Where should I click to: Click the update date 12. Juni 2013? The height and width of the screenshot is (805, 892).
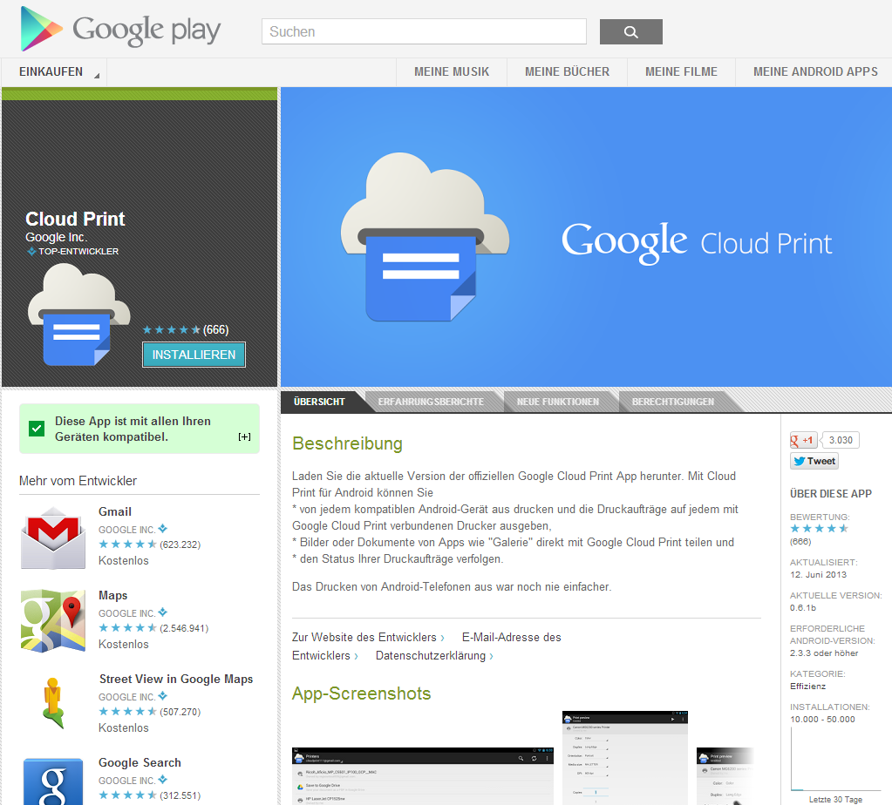point(818,575)
